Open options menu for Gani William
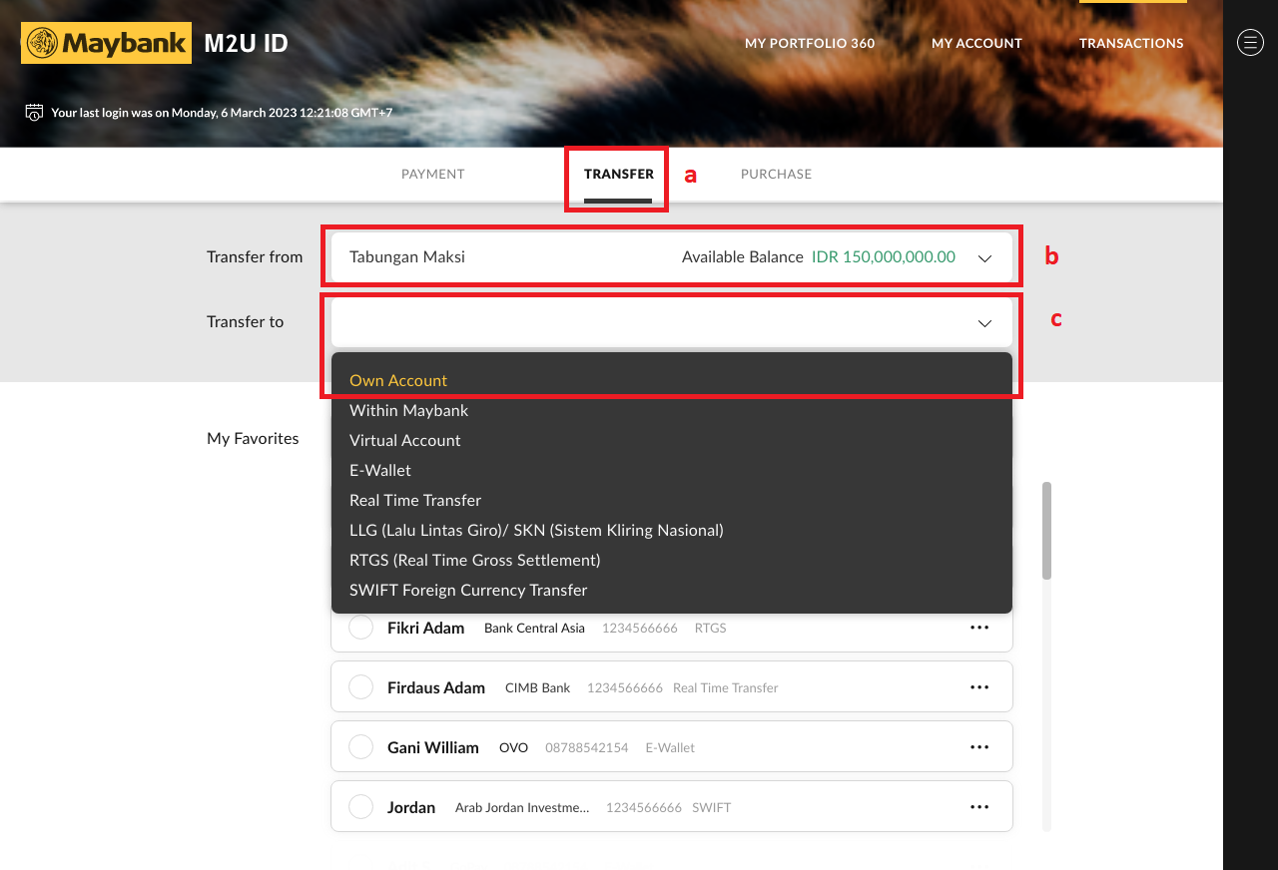Image resolution: width=1278 pixels, height=870 pixels. pyautogui.click(x=979, y=747)
